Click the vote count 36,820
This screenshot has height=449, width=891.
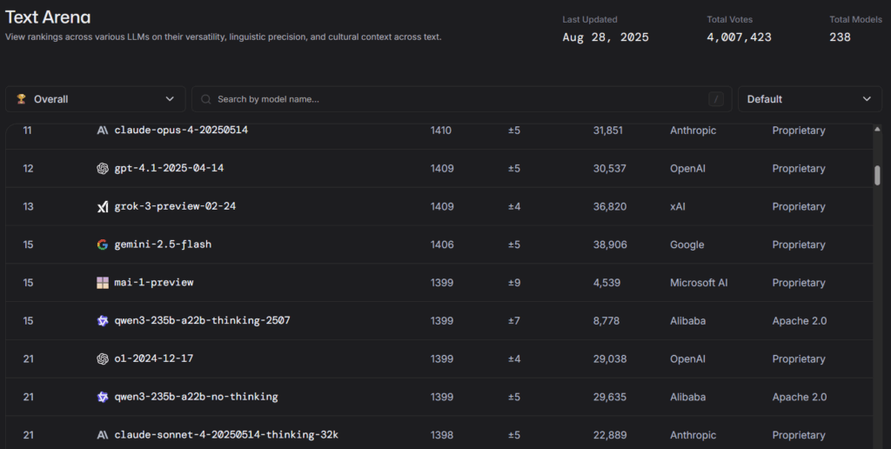point(610,206)
